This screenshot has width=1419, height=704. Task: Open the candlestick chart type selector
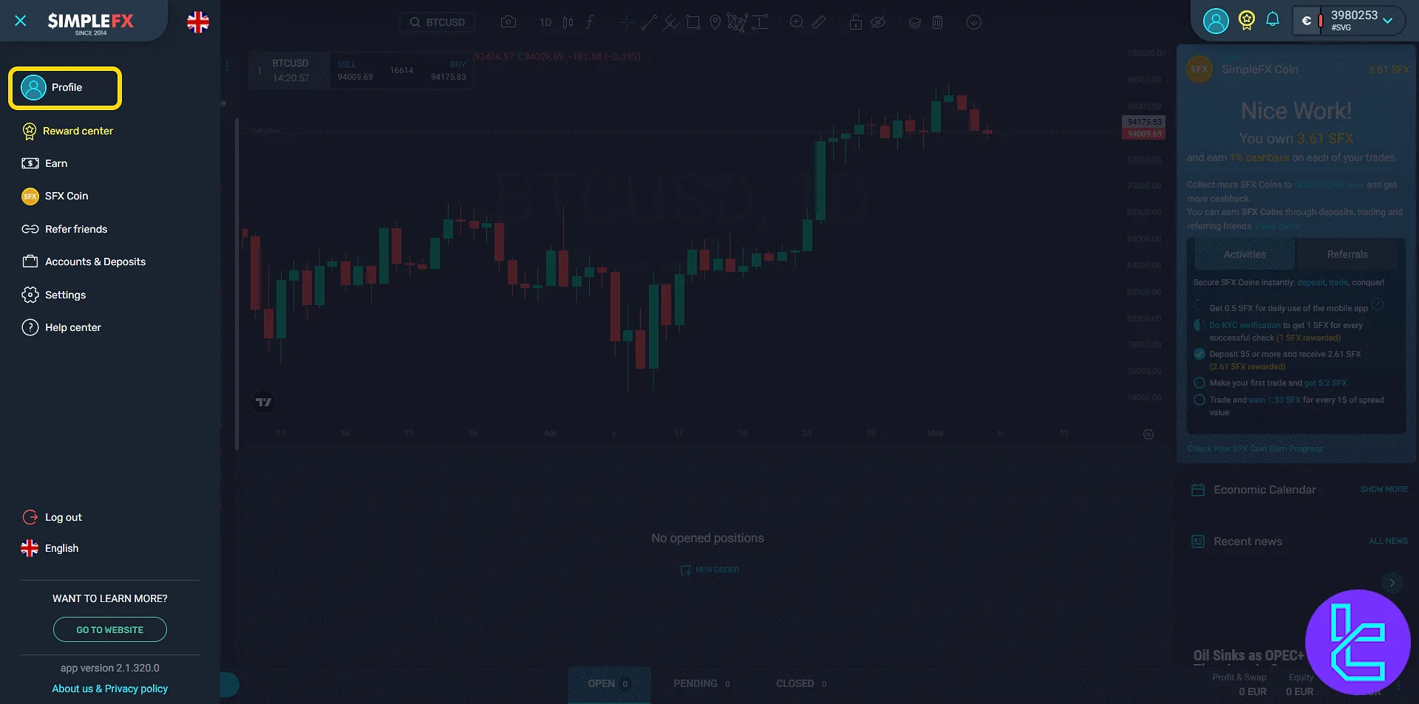pyautogui.click(x=568, y=22)
